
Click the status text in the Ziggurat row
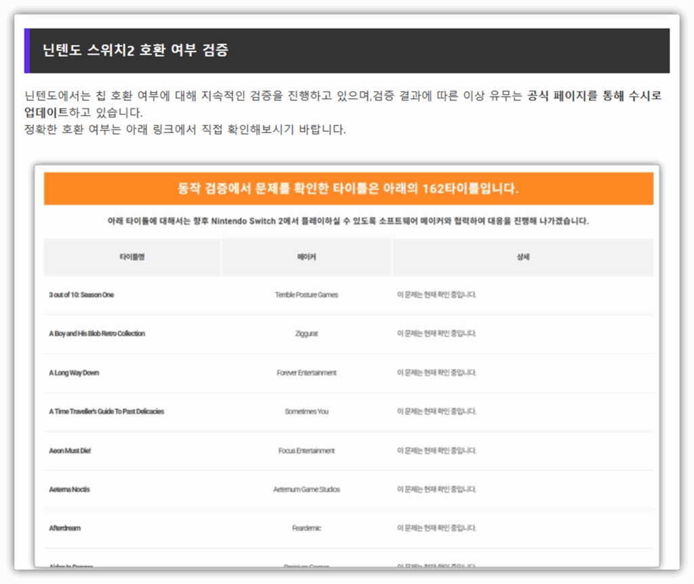(436, 333)
